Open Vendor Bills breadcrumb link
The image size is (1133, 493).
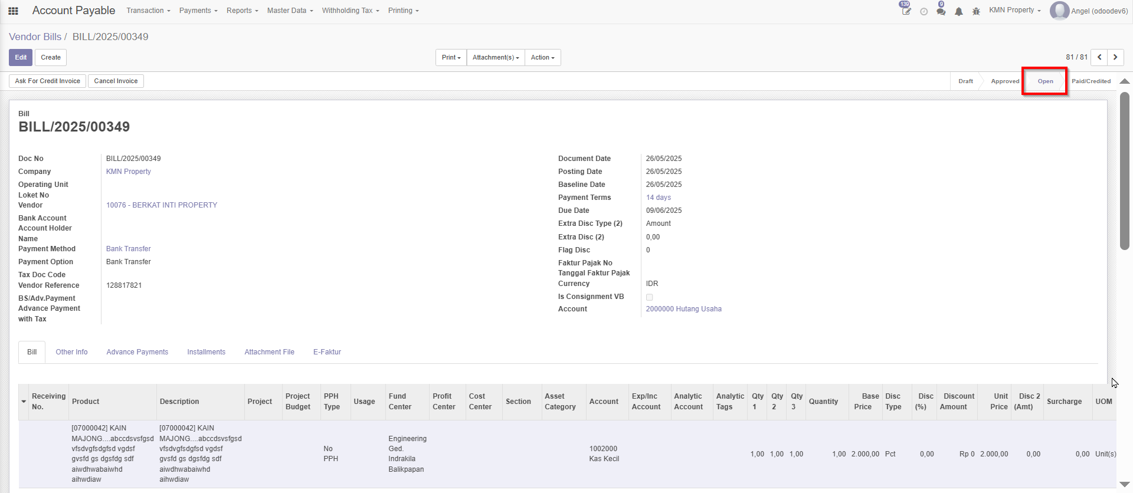click(35, 37)
